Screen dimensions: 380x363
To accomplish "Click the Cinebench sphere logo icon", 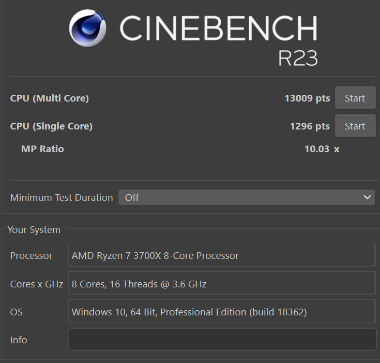I will pos(87,28).
